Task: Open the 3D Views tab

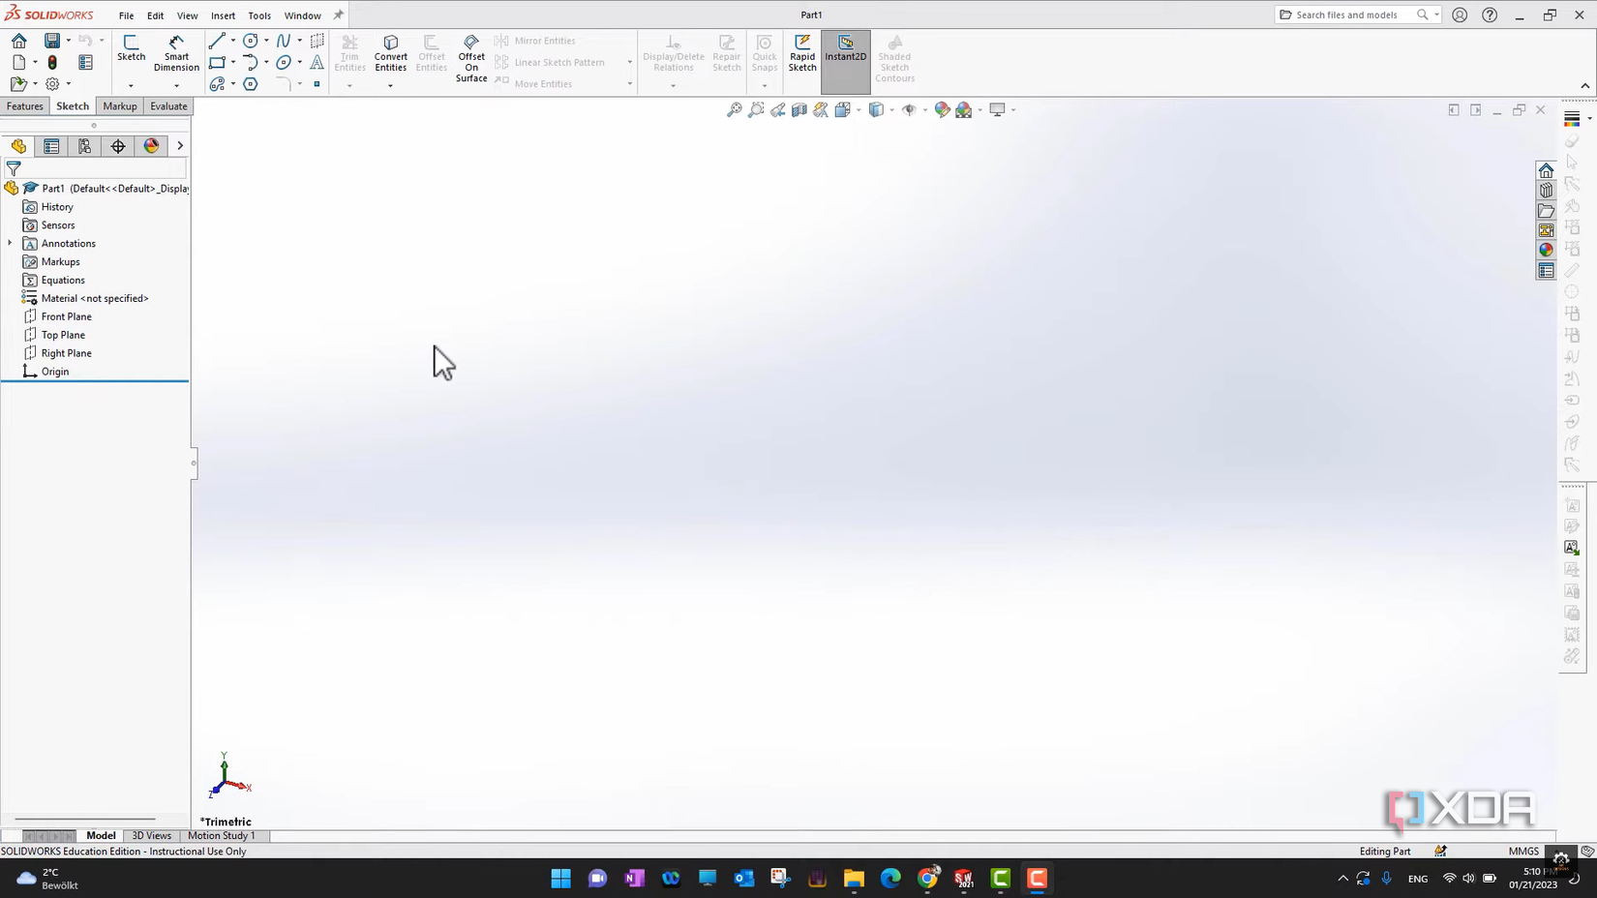Action: click(151, 836)
